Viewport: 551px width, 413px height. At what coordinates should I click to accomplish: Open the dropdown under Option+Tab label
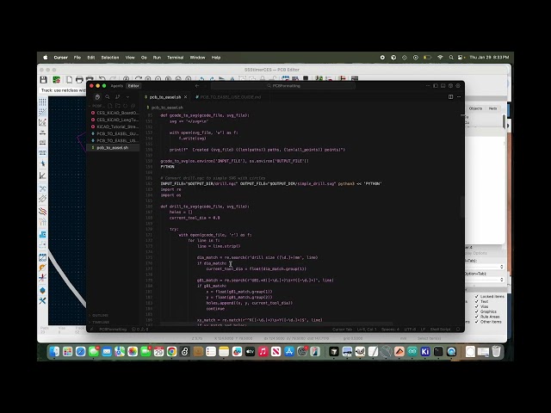coord(486,280)
